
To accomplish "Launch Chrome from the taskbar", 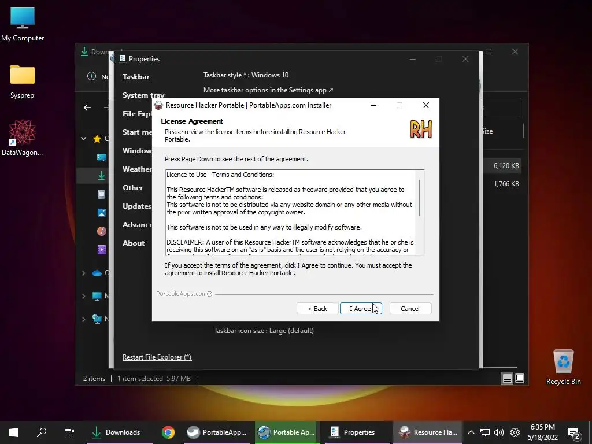I will click(168, 432).
